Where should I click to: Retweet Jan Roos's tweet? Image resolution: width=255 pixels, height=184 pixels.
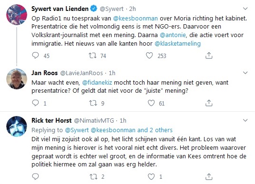point(93,103)
